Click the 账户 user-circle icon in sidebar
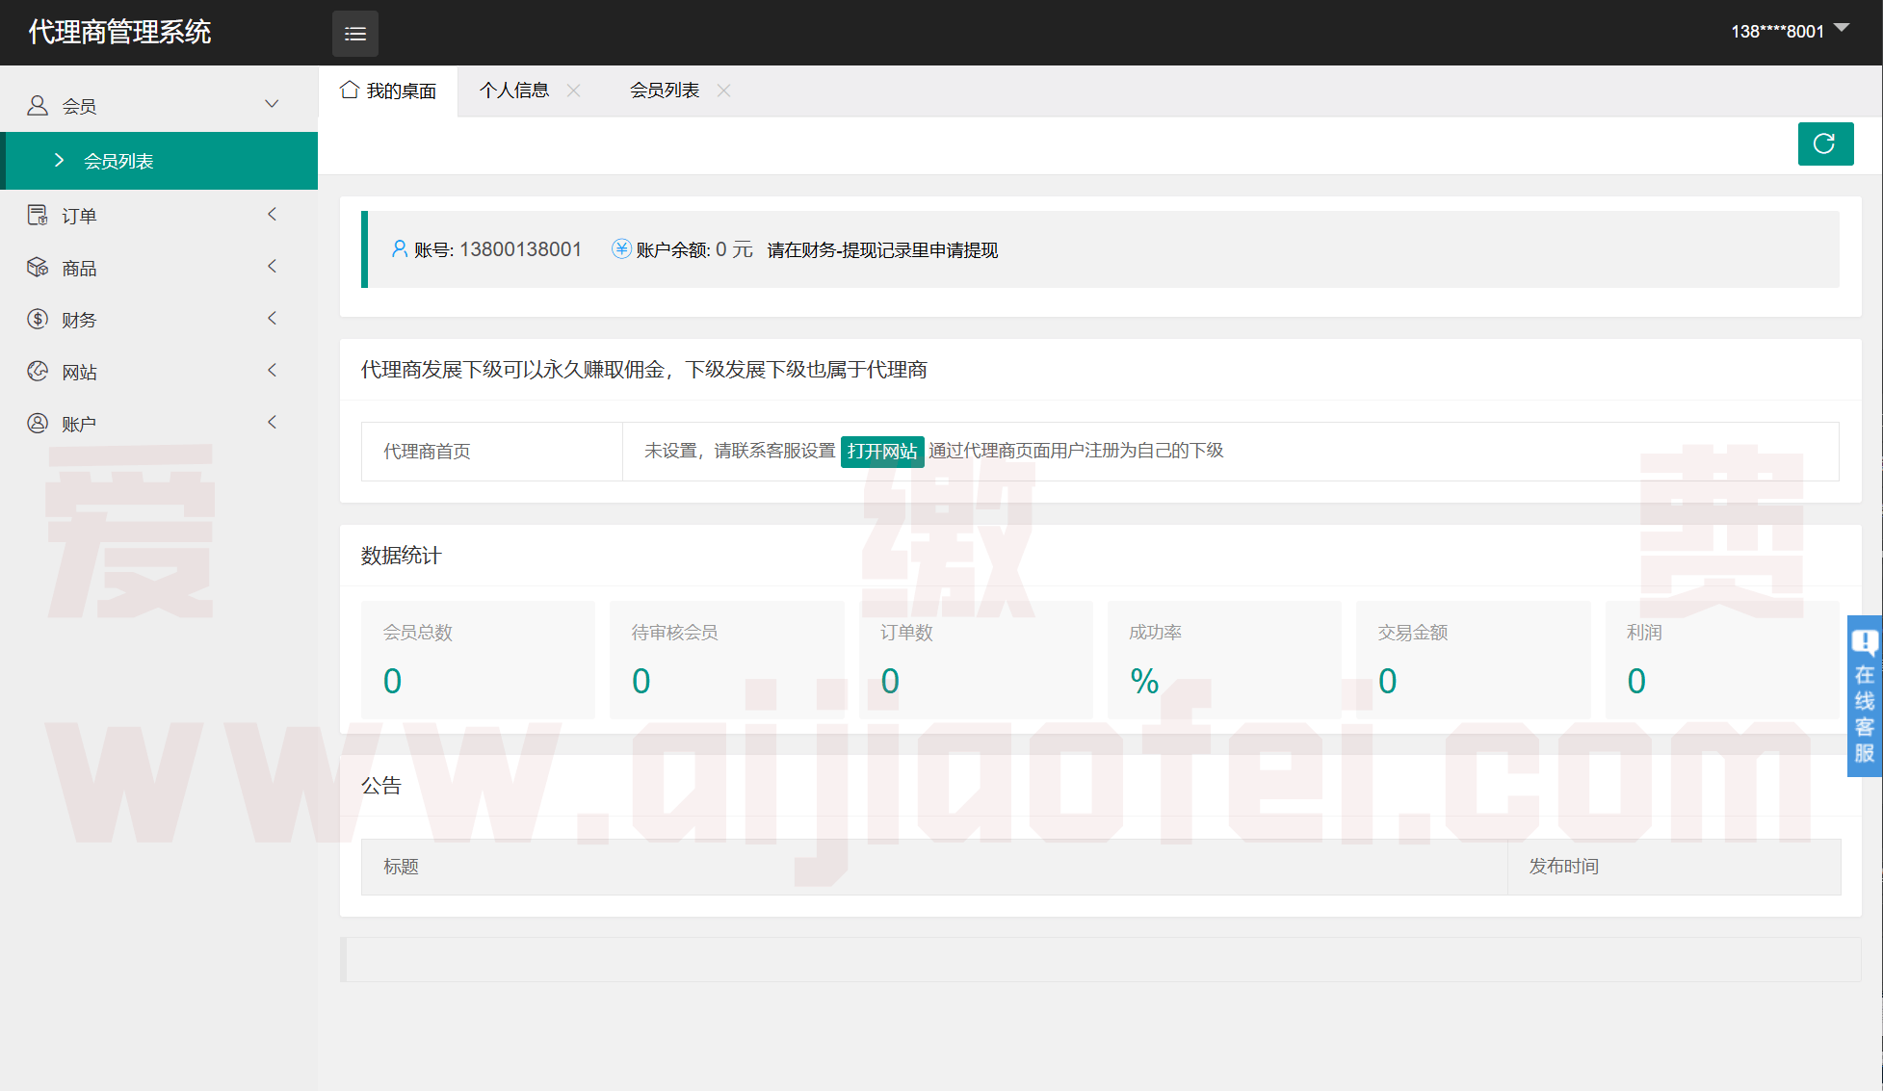1883x1091 pixels. tap(38, 424)
